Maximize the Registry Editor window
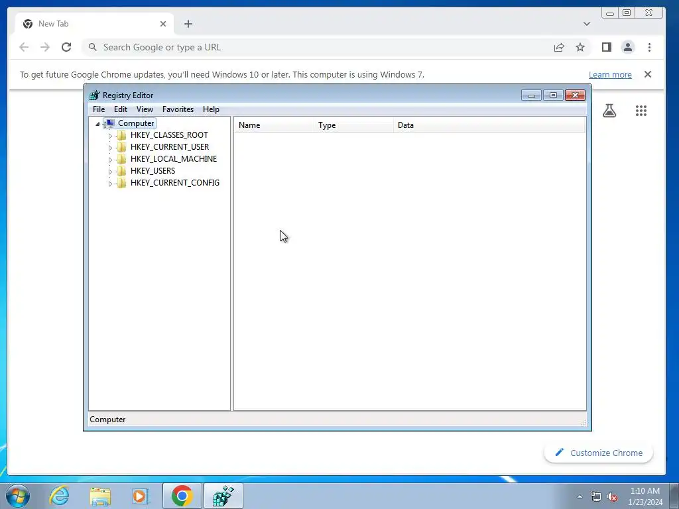Screen dimensions: 679x509 pyautogui.click(x=553, y=95)
